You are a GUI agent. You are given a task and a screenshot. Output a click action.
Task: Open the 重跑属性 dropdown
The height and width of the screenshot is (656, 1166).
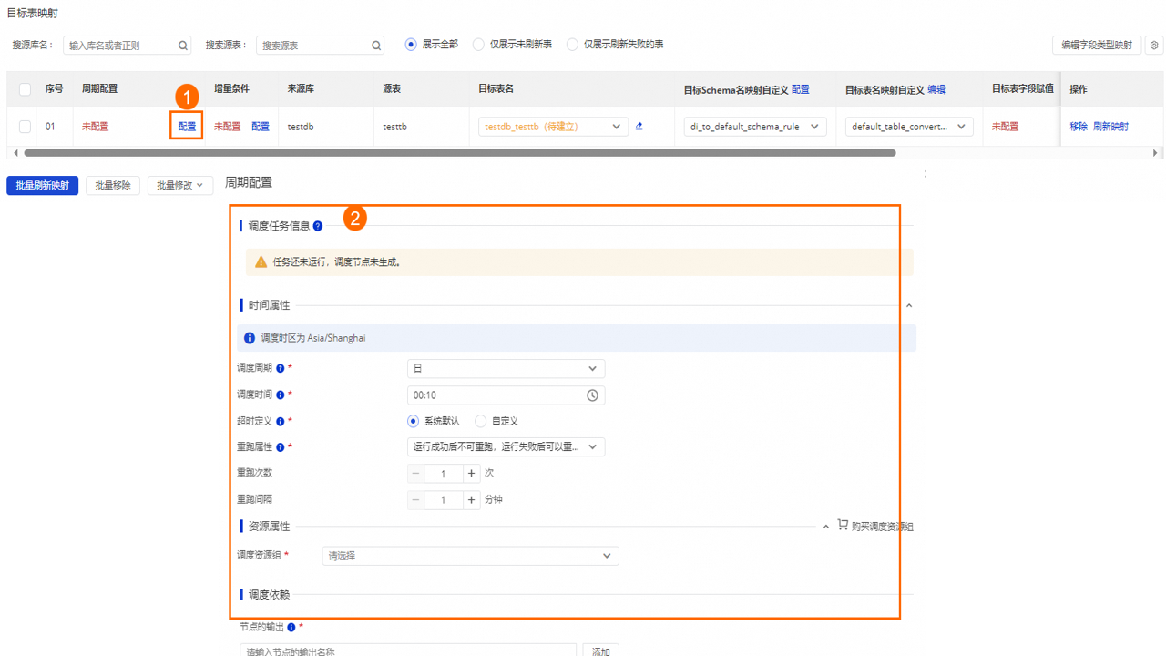coord(506,447)
